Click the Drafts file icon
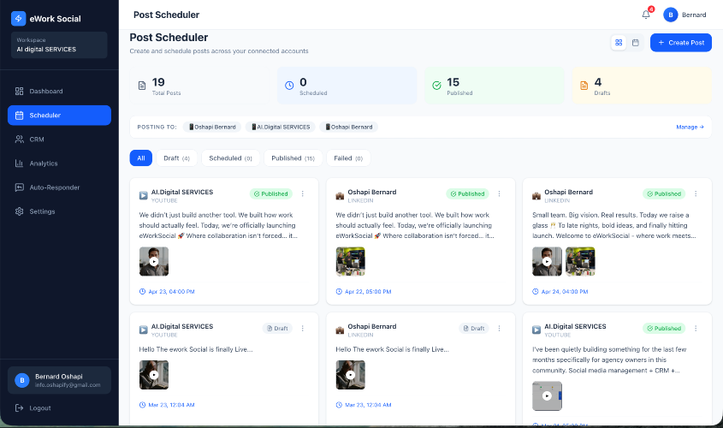The width and height of the screenshot is (723, 428). [x=584, y=86]
